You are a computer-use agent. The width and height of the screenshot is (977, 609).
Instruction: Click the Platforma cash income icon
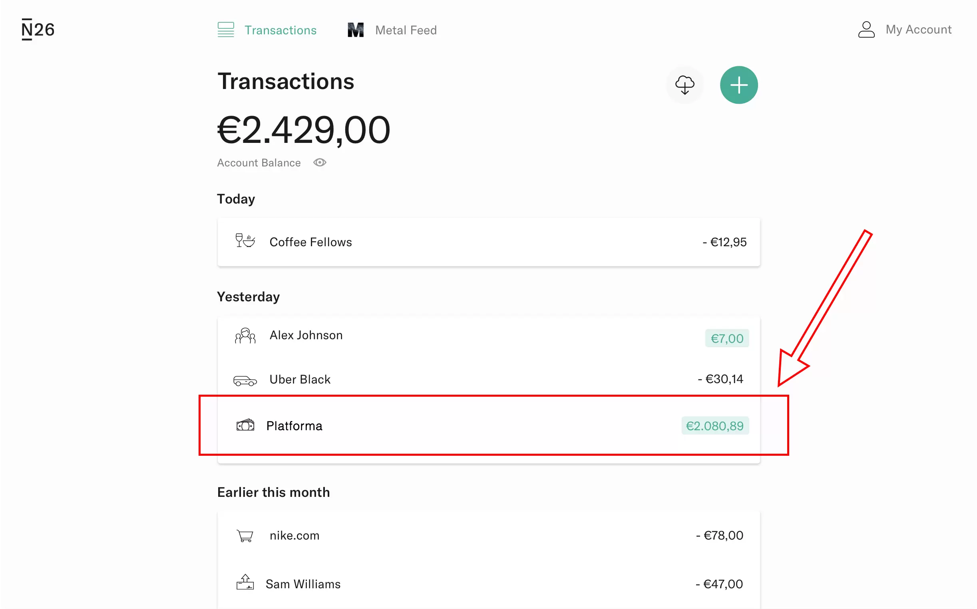(x=245, y=425)
